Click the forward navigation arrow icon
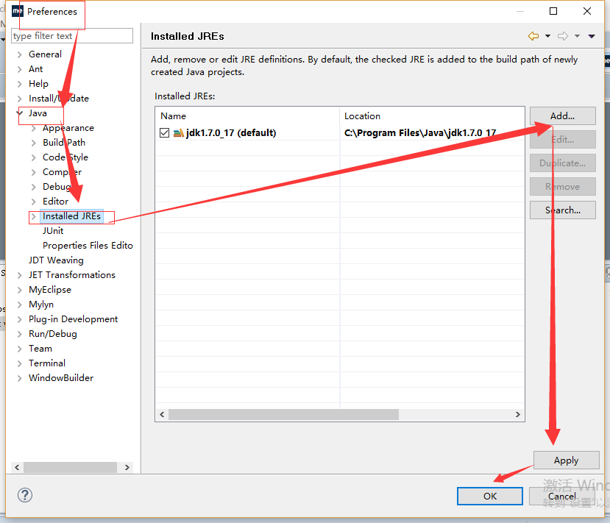Image resolution: width=610 pixels, height=523 pixels. tap(563, 36)
